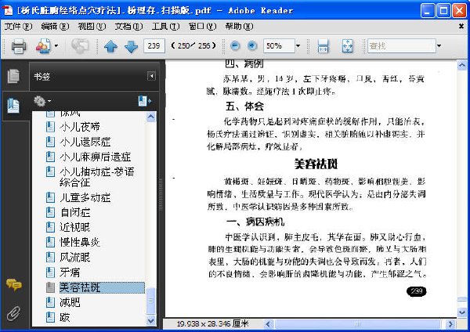
Task: Open the bookmark options gear menu
Action: pyautogui.click(x=42, y=101)
